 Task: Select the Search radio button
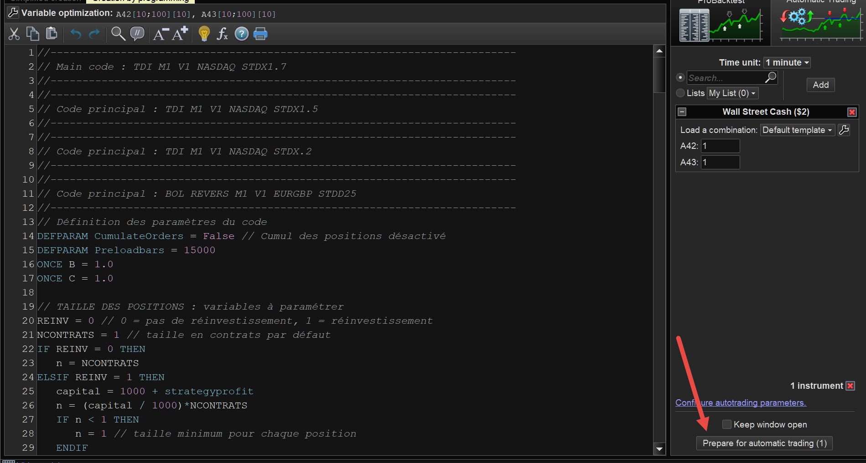click(680, 77)
